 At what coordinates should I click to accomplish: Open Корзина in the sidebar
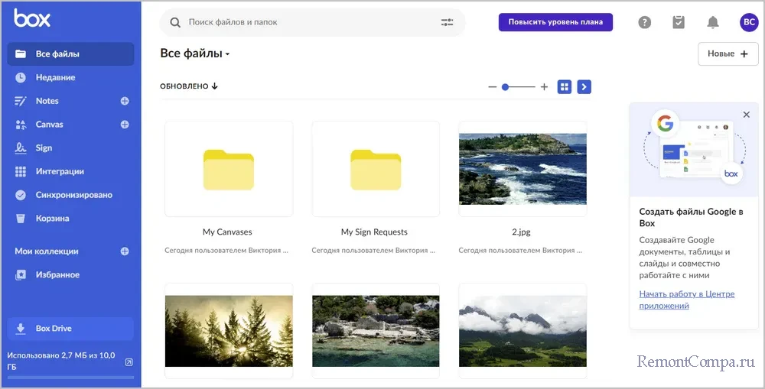tap(52, 219)
